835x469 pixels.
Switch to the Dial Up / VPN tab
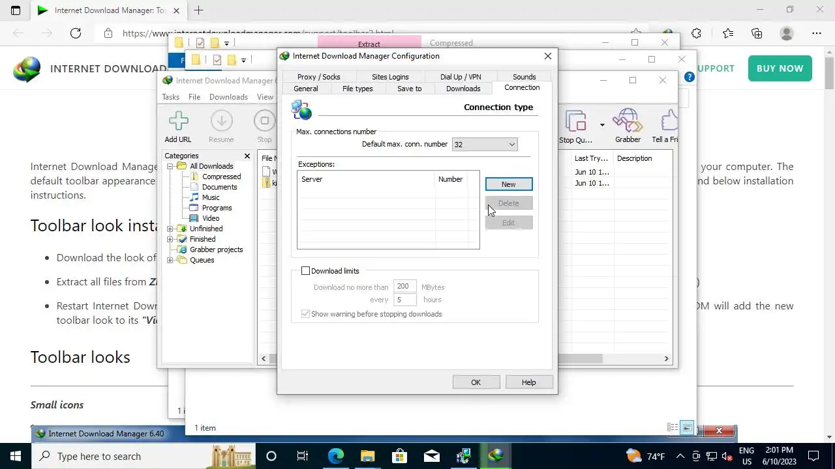tap(461, 77)
